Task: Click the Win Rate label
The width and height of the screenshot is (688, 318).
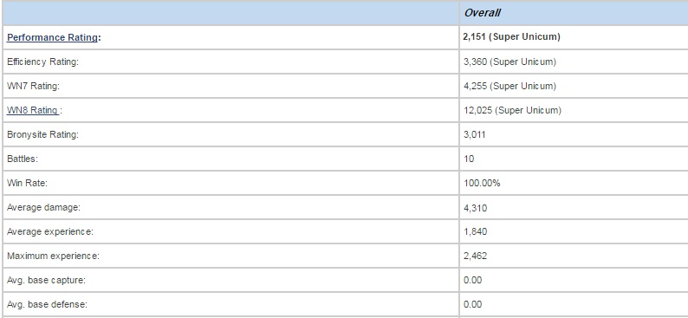Action: 27,184
